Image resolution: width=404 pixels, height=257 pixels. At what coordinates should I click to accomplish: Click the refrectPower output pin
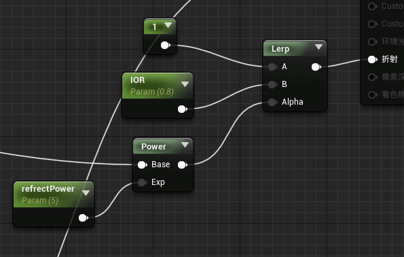84,218
